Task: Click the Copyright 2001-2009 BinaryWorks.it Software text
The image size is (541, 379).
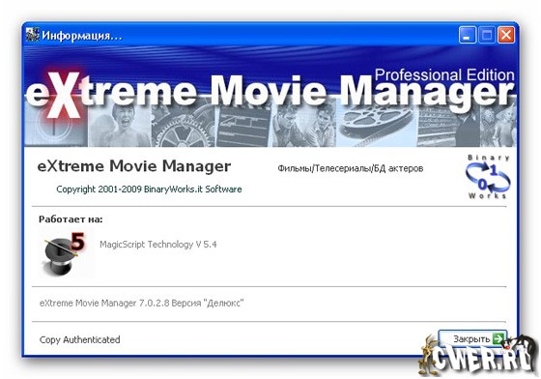Action: (149, 189)
